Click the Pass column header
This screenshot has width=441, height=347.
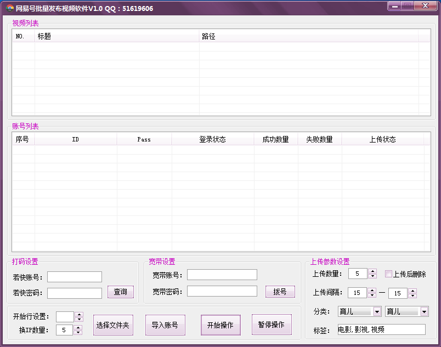coord(144,139)
